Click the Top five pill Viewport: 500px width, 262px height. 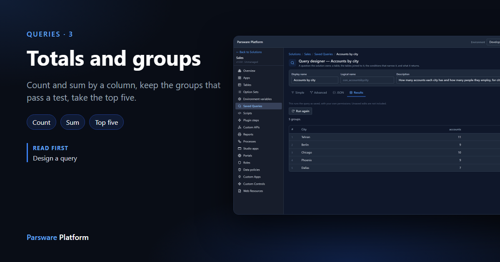click(x=106, y=122)
